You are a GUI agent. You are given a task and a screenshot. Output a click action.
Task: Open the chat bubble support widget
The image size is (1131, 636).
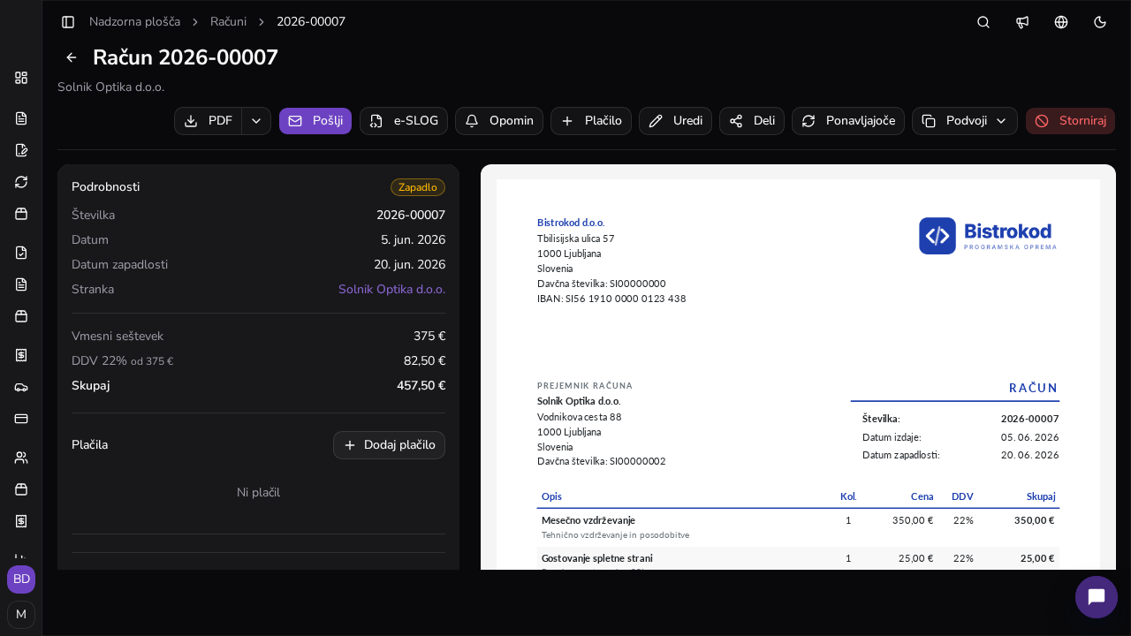[x=1097, y=597]
